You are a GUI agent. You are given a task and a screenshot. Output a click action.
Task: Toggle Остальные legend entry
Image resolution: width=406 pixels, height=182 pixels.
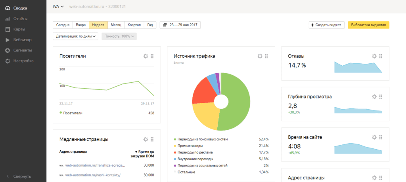pyautogui.click(x=186, y=172)
